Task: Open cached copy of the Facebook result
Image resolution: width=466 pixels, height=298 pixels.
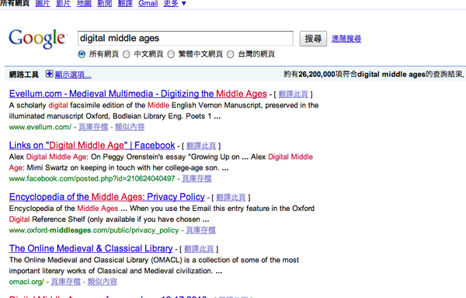Action: click(x=196, y=179)
